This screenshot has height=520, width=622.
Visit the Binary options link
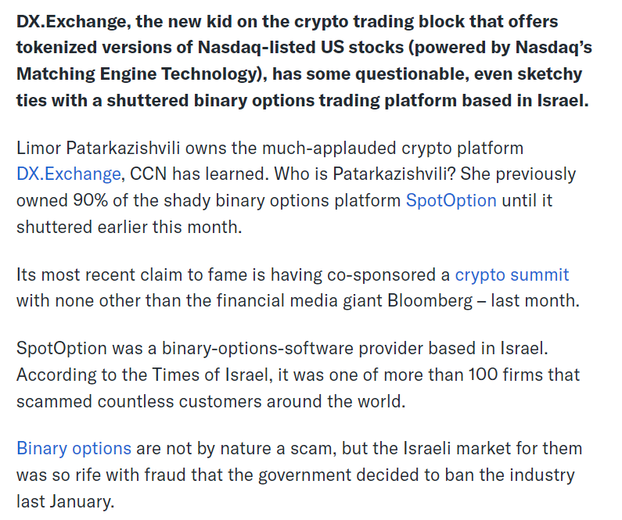point(74,449)
